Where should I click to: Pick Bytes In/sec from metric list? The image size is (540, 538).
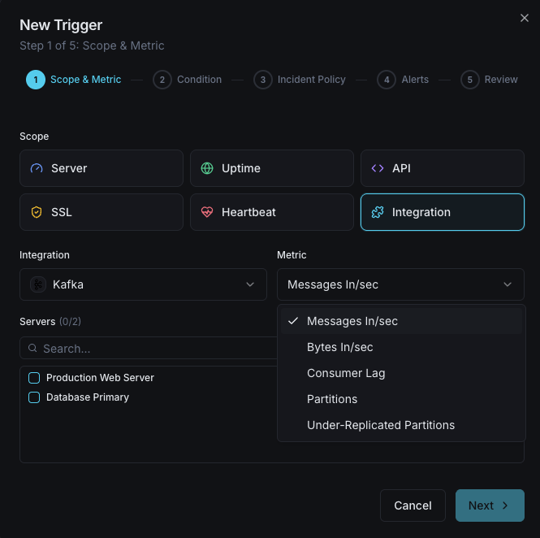pyautogui.click(x=340, y=347)
